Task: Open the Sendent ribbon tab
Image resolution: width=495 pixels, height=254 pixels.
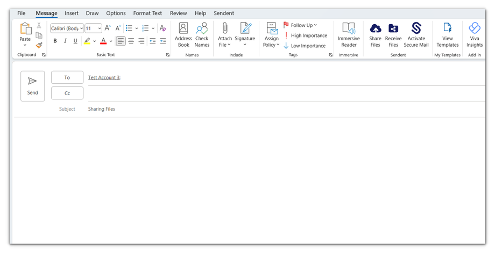Action: [224, 13]
